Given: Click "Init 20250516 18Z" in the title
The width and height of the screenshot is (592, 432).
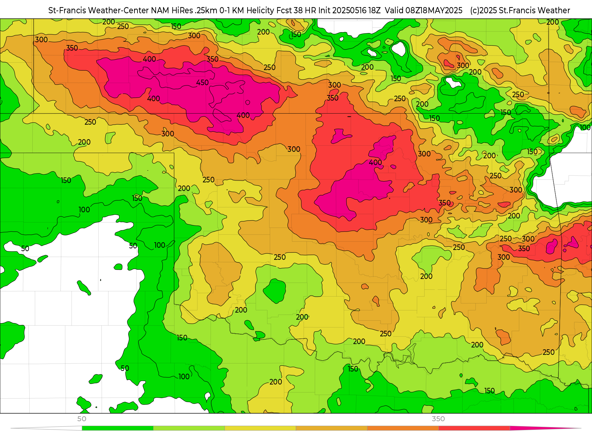Looking at the screenshot, I should tap(349, 10).
